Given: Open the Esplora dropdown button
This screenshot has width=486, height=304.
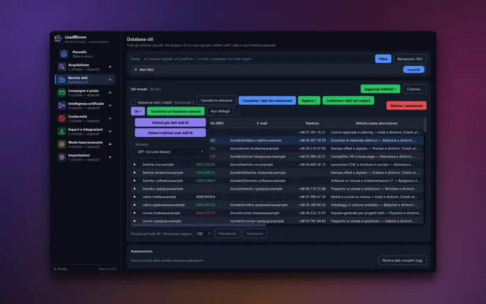Looking at the screenshot, I should click(x=309, y=100).
